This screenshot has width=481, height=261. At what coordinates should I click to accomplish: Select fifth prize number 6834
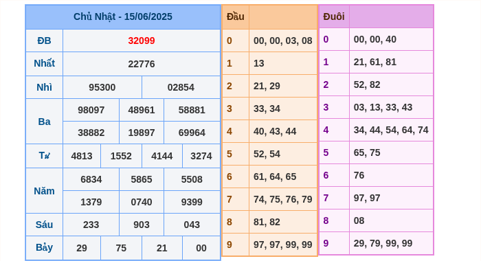[91, 179]
